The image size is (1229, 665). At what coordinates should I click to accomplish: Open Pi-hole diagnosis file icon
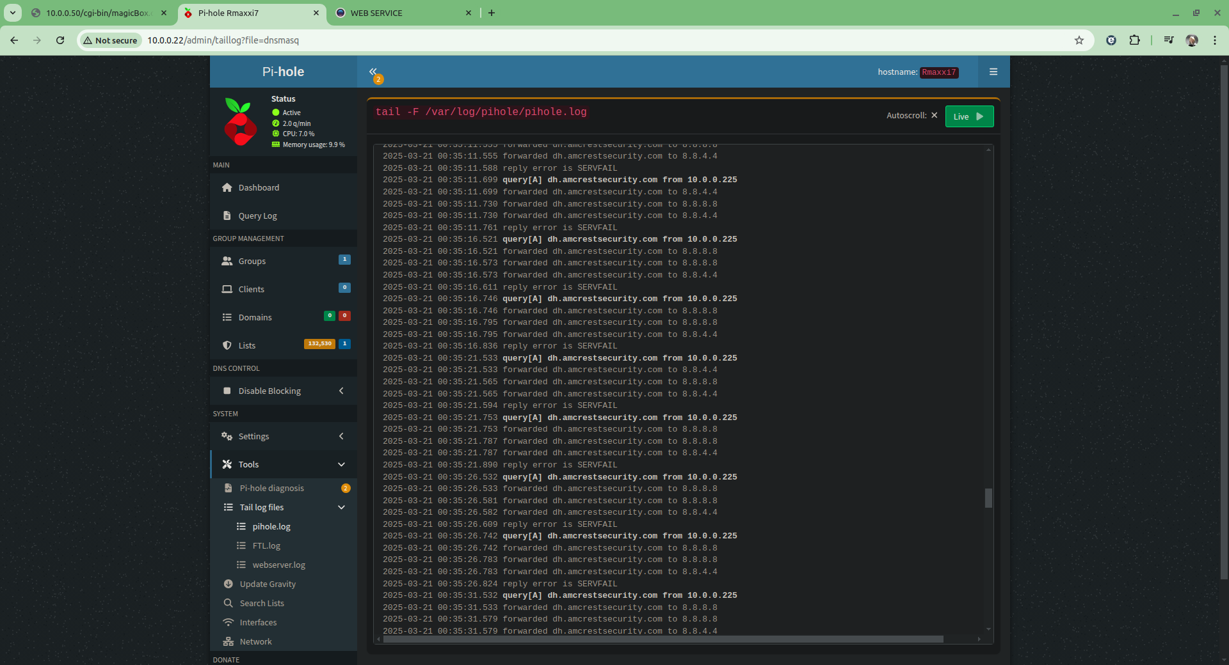(x=228, y=488)
